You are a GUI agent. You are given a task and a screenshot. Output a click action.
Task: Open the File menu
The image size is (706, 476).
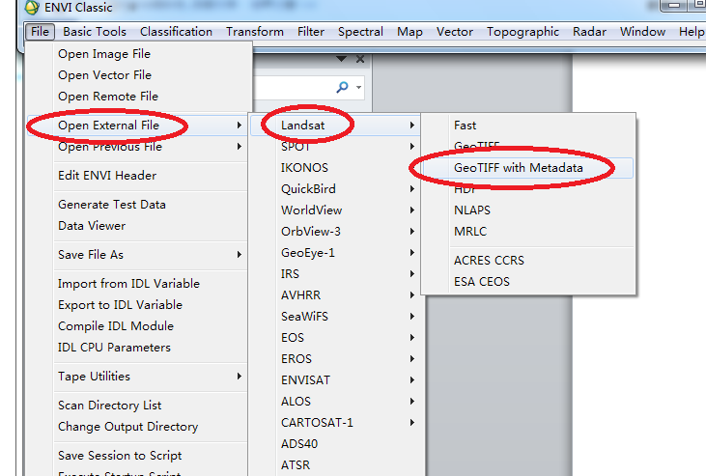pyautogui.click(x=40, y=32)
